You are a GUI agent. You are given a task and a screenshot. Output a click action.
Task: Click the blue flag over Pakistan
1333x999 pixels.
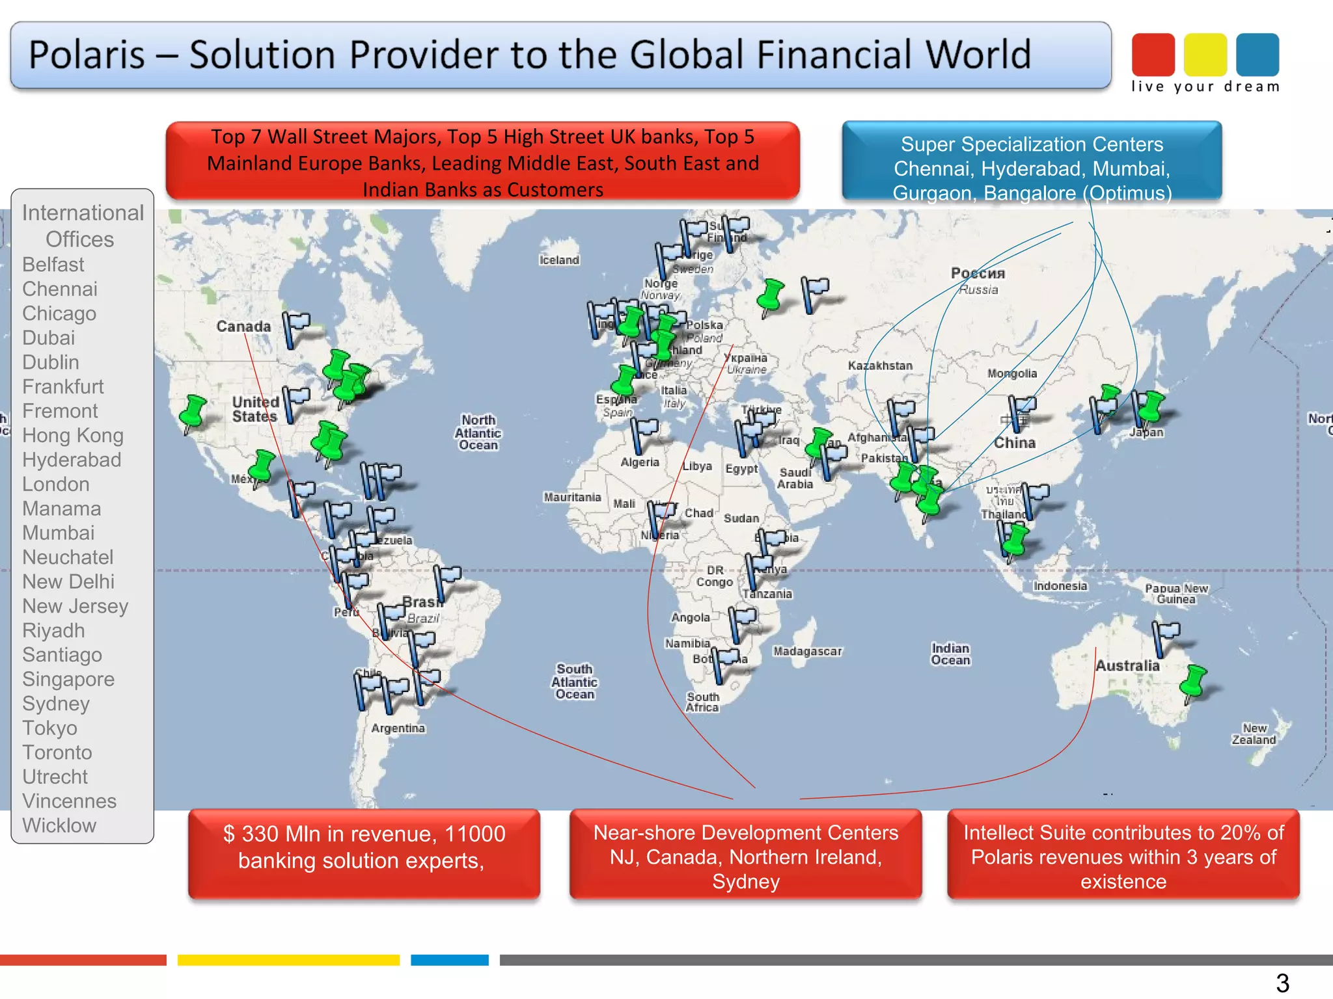coord(920,444)
